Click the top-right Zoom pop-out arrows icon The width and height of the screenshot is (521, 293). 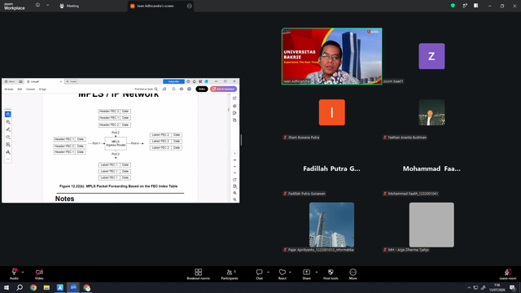click(465, 6)
